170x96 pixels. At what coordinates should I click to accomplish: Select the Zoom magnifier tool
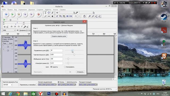tap(45, 16)
